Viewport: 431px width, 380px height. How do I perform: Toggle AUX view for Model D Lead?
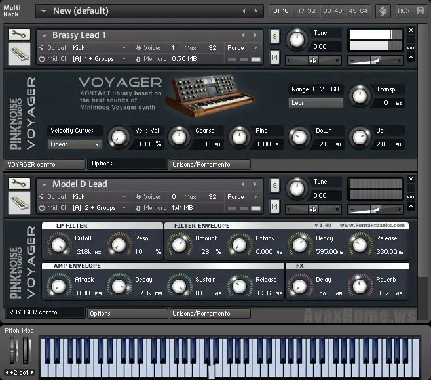pos(411,197)
